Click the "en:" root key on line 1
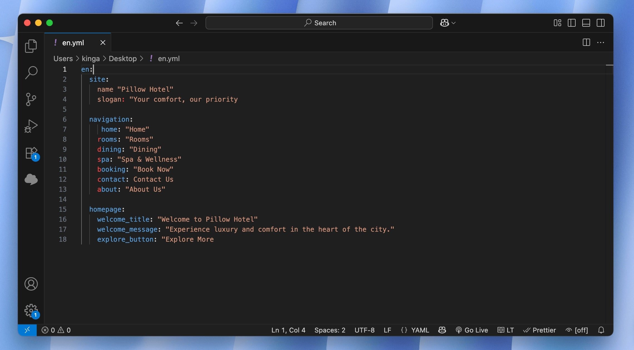The width and height of the screenshot is (634, 350). click(x=87, y=69)
